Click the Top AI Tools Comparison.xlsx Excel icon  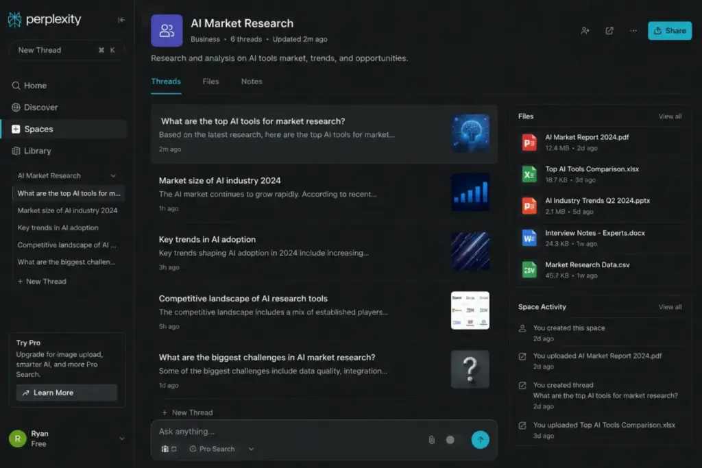tap(529, 174)
